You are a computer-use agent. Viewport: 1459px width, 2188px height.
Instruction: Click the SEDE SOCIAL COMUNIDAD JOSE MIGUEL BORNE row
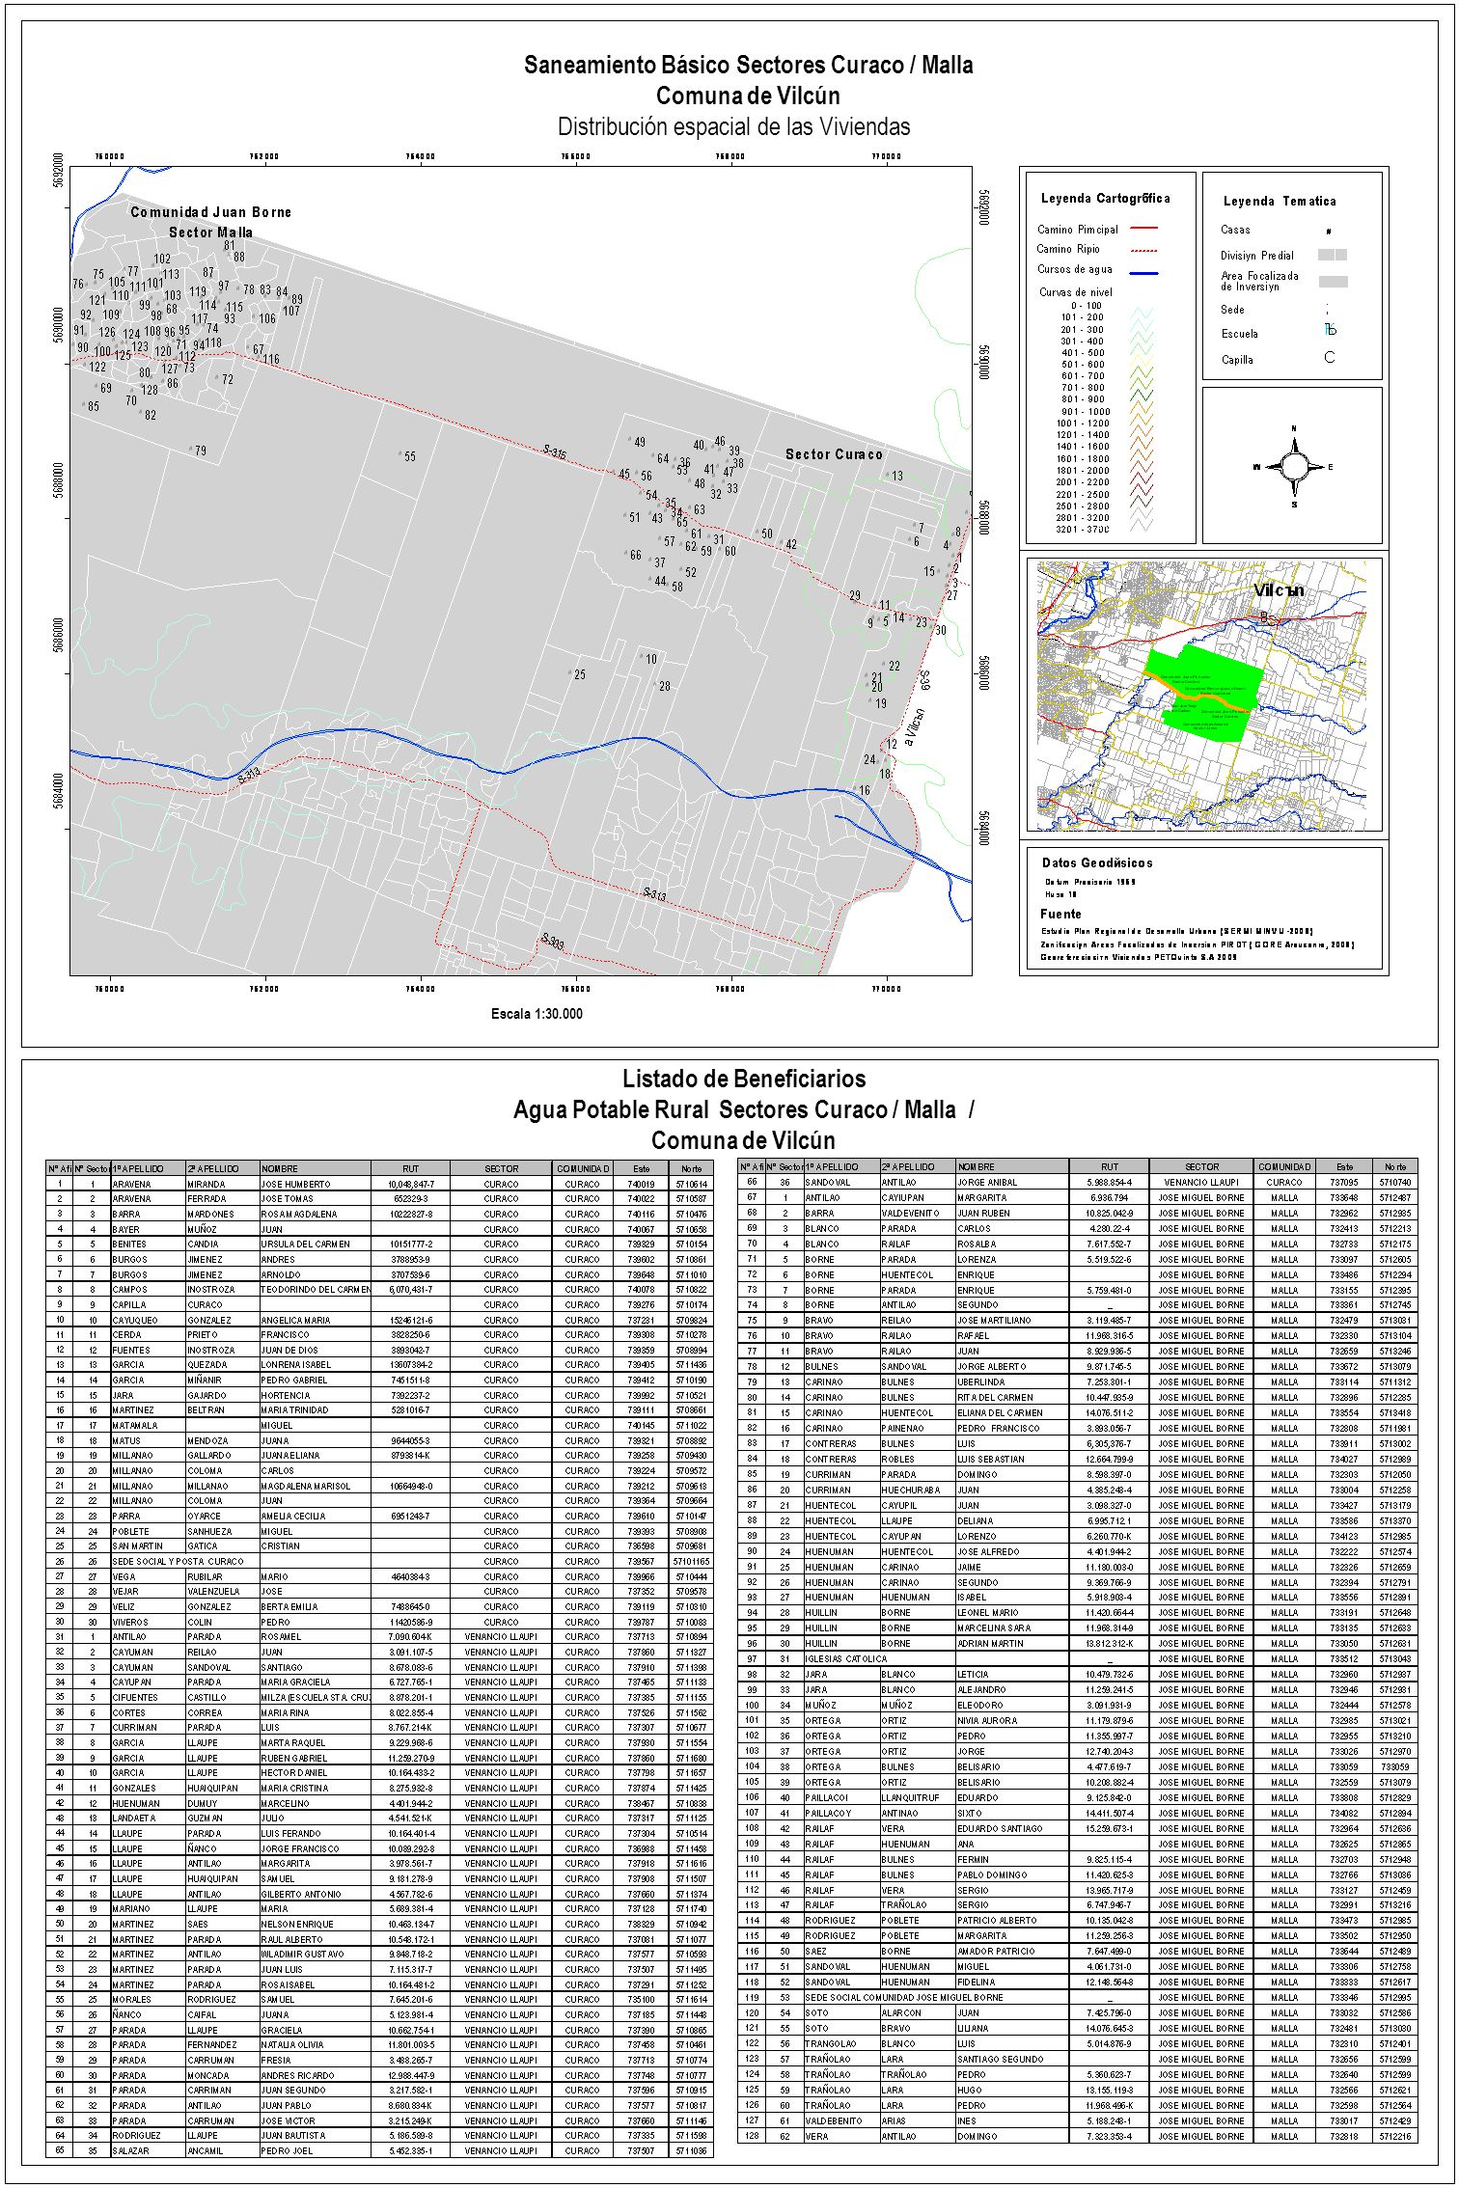(x=1078, y=1997)
